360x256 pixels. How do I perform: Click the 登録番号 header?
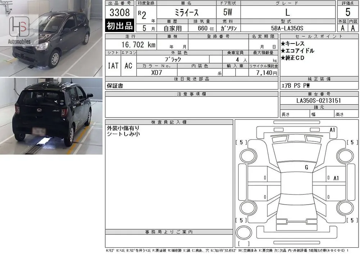(218, 36)
